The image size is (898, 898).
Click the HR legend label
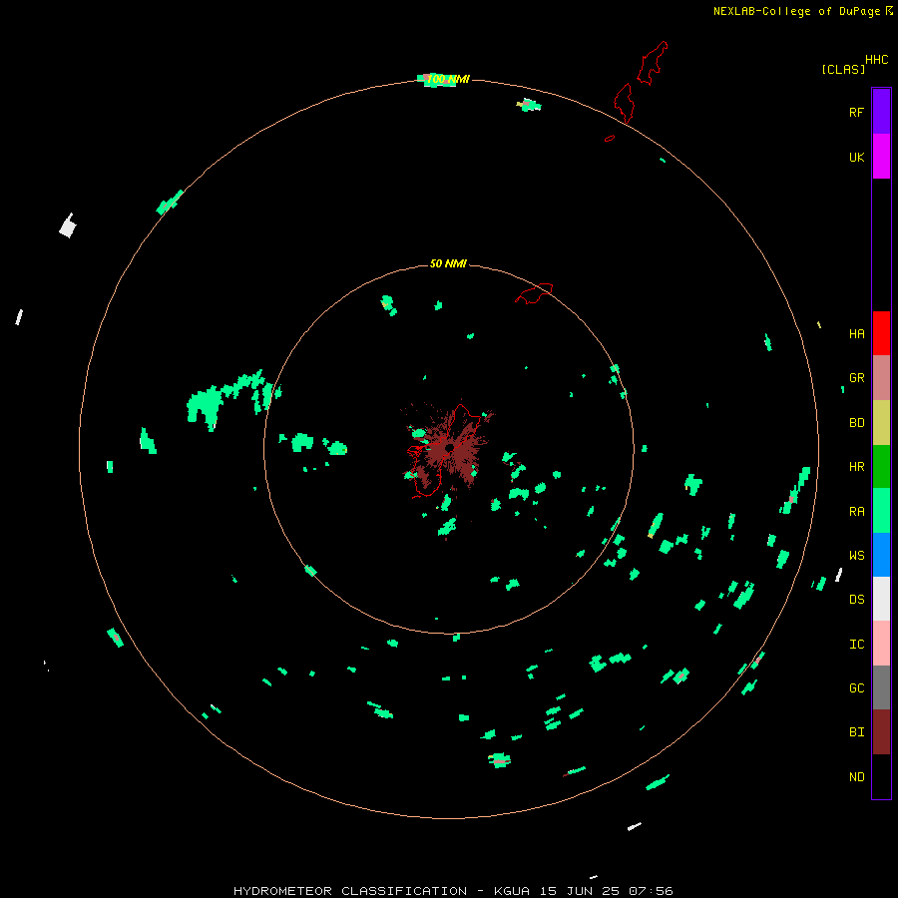pyautogui.click(x=856, y=467)
